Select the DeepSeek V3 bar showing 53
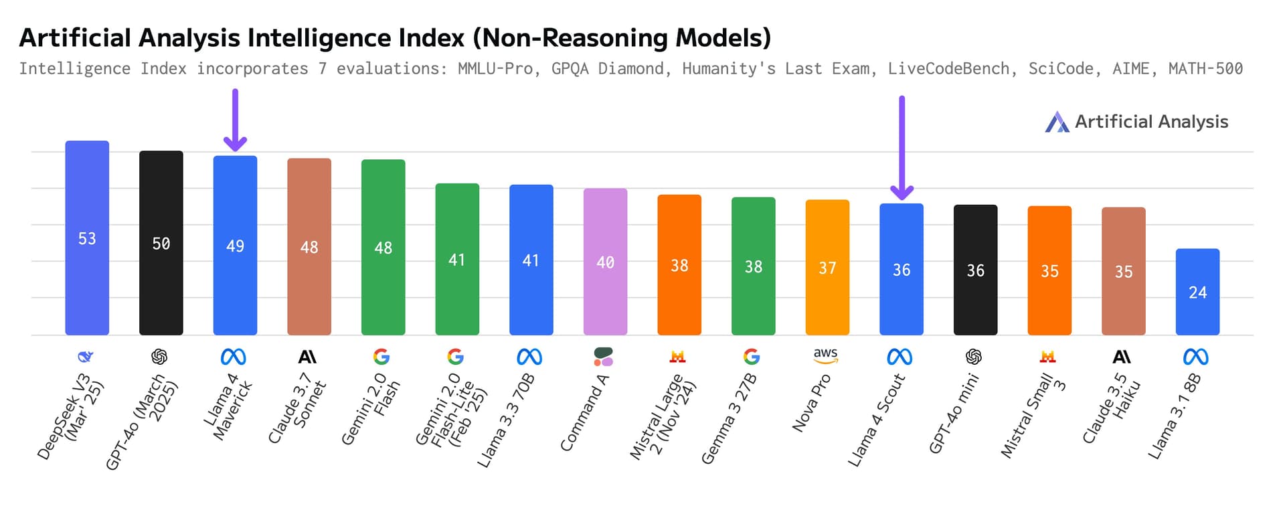 [87, 238]
